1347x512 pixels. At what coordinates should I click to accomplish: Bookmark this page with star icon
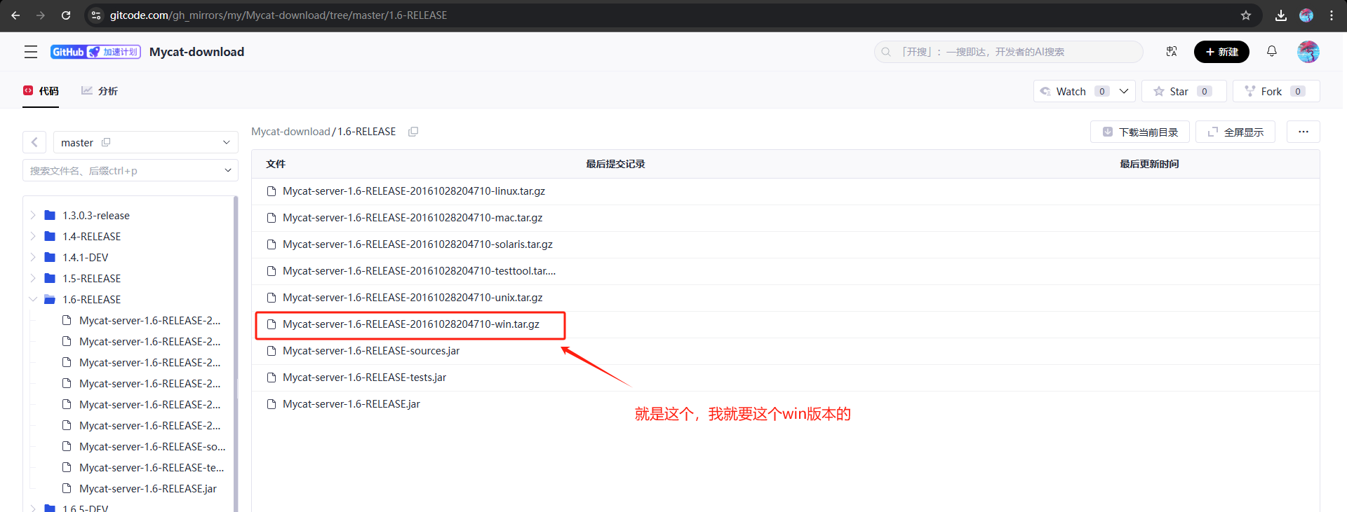pos(1246,15)
